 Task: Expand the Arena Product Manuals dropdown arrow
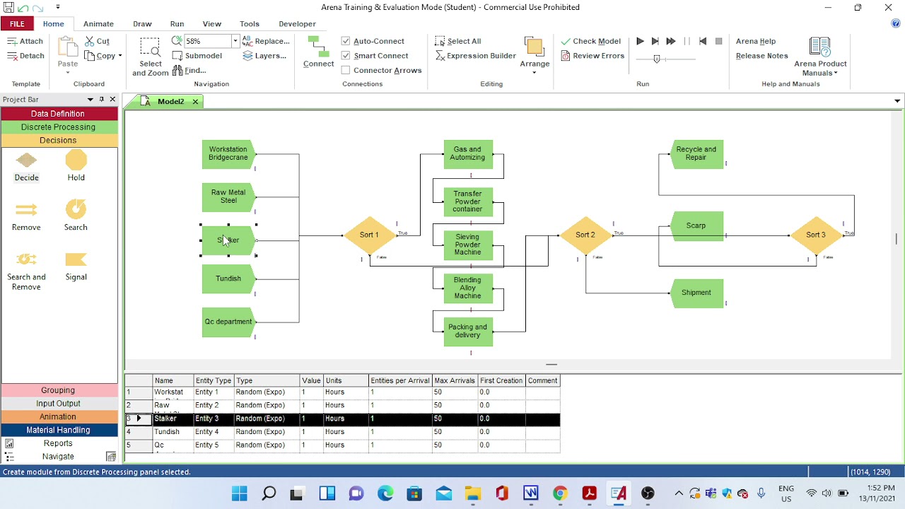point(836,74)
